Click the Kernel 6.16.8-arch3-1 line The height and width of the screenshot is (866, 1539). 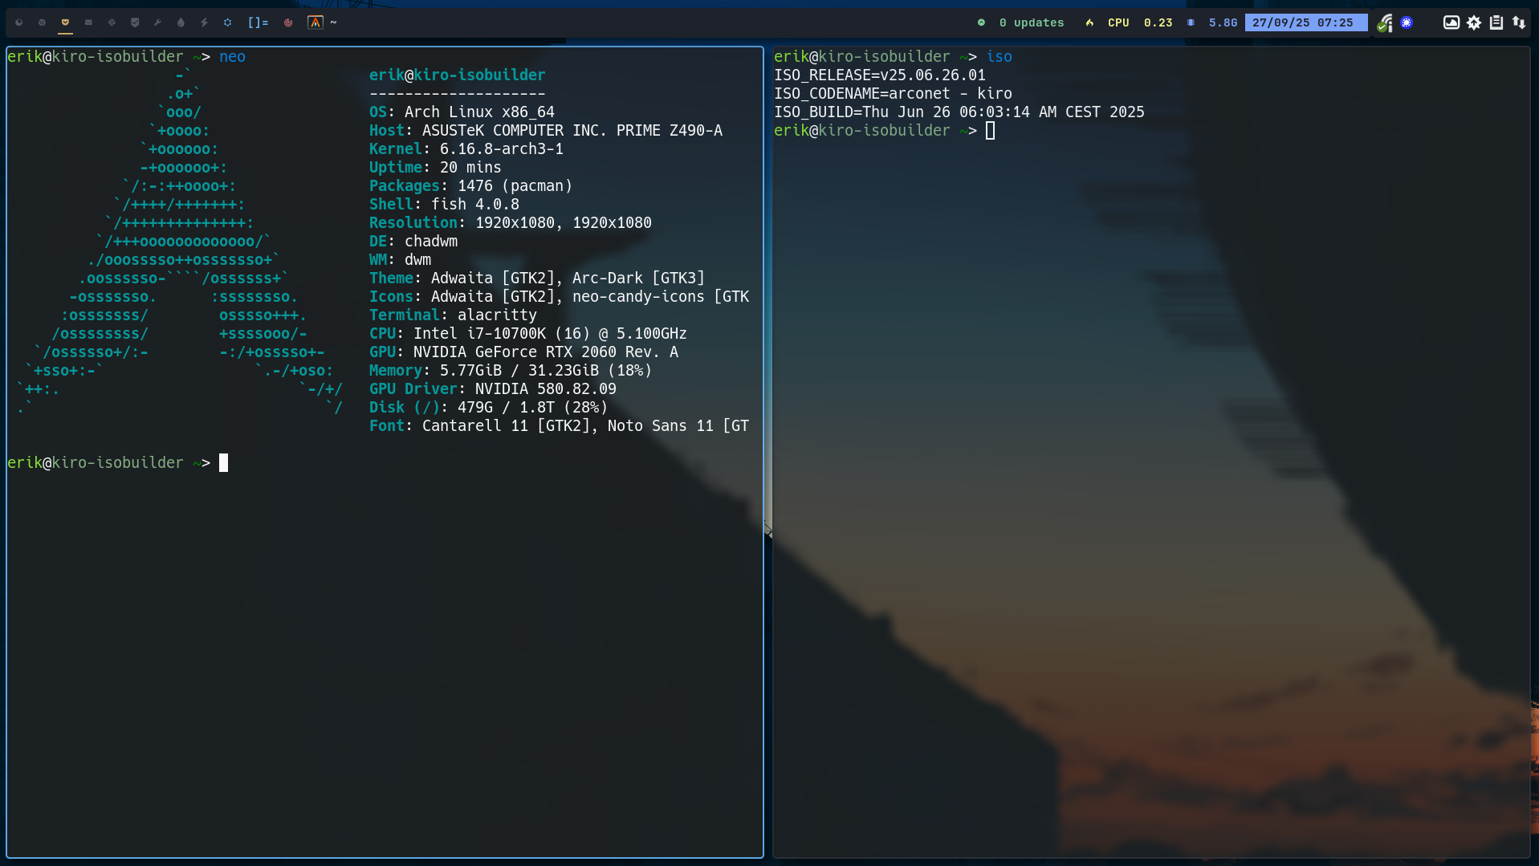coord(466,148)
